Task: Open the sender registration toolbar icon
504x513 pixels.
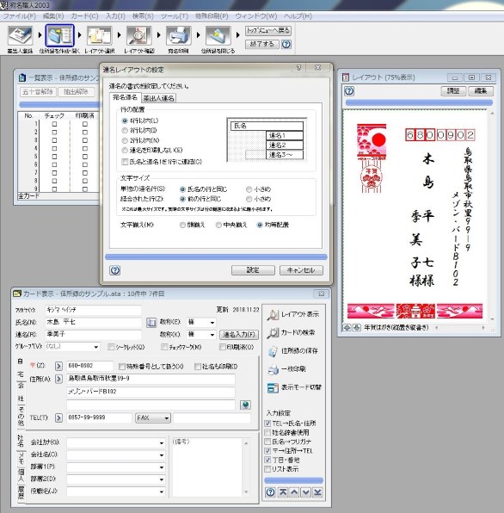Action: 21,35
